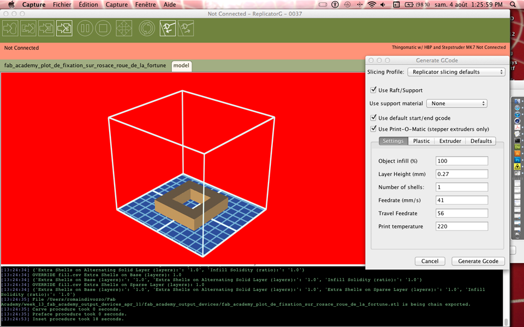524x327 pixels.
Task: Click the Cancel button
Action: 430,261
